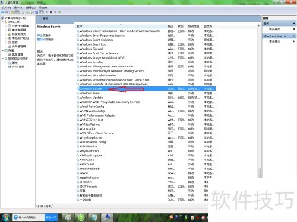Screen dimensions: 297x222
Task: Click the Refresh toolbar icon
Action: (x=27, y=12)
